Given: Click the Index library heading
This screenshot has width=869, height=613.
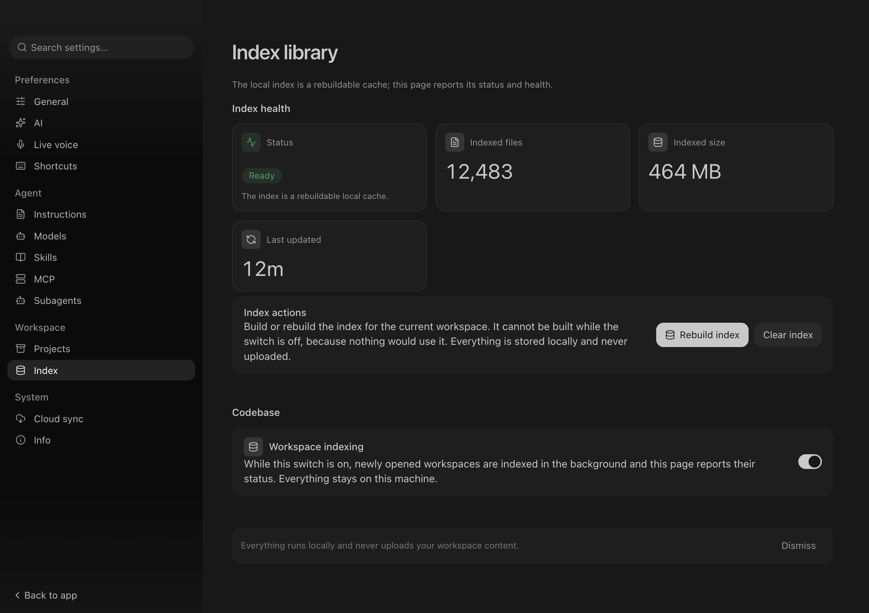Looking at the screenshot, I should pyautogui.click(x=285, y=52).
